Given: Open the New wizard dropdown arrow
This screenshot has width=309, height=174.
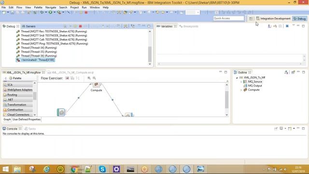Looking at the screenshot, I should (8, 12).
